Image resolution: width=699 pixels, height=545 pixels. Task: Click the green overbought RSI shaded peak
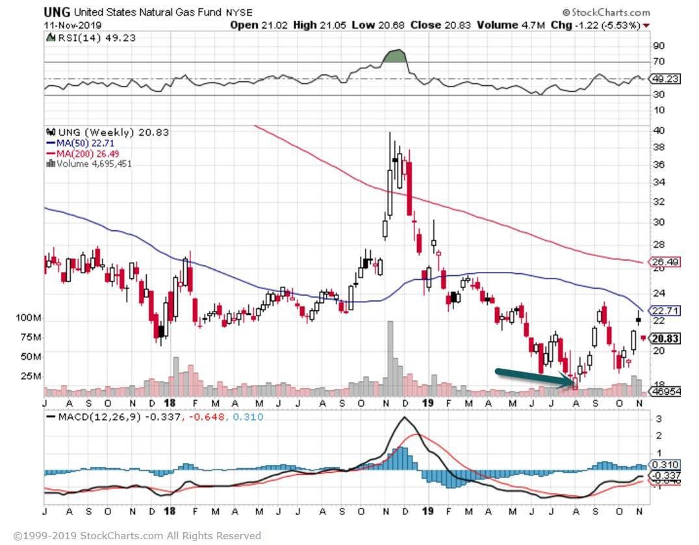(x=396, y=56)
